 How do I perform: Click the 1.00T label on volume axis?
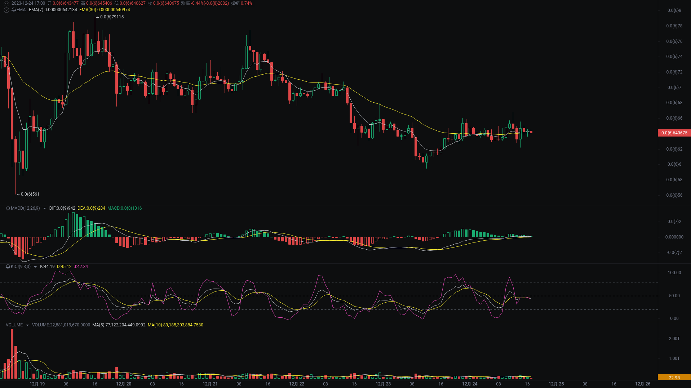[674, 358]
